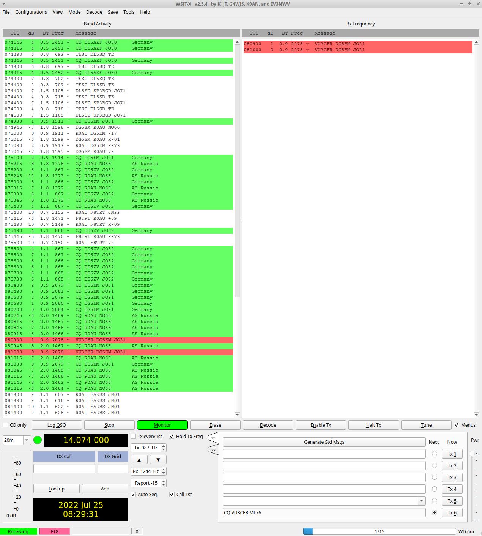Select Next radio for Tx 5
482x536 pixels.
tap(435, 501)
